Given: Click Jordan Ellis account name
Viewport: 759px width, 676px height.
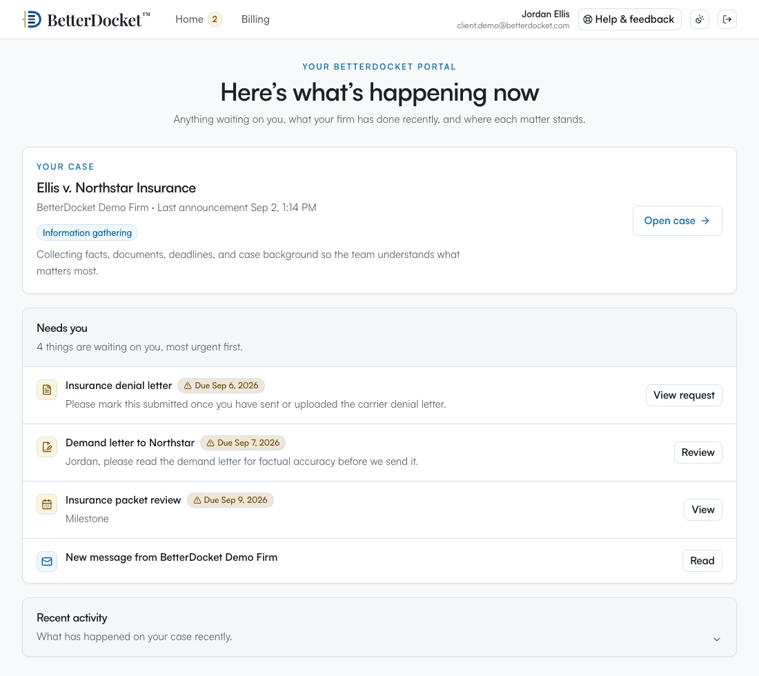Looking at the screenshot, I should tap(546, 14).
